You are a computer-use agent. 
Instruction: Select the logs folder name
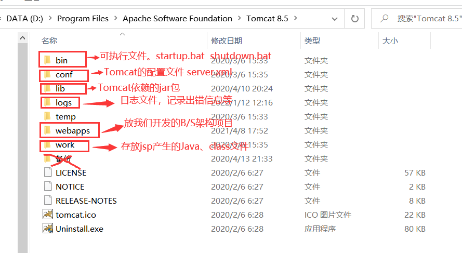click(63, 102)
